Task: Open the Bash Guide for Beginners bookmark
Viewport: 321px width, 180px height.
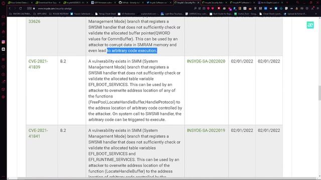Action: coord(221,14)
